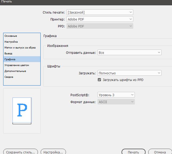
Task: Click the bottom Настройка... button
Action: [53, 152]
